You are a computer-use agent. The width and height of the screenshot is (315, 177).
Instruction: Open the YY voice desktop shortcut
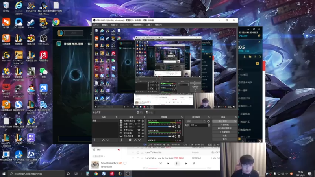[43, 24]
